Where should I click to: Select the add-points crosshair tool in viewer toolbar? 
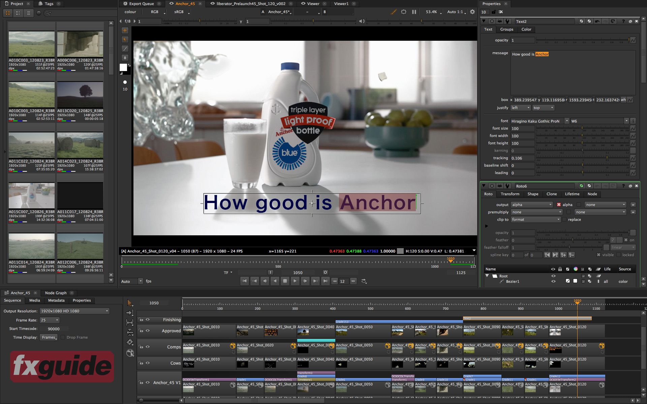click(x=125, y=30)
